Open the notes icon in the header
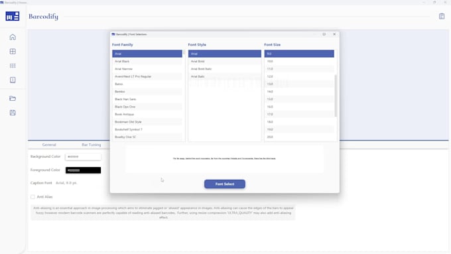Screen dimensions: 451x254 tap(442, 17)
